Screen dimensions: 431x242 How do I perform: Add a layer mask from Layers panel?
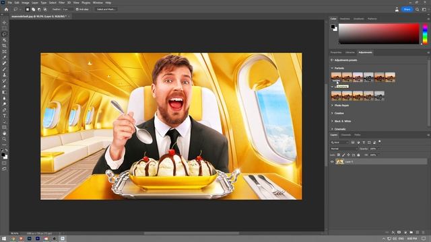(399, 233)
